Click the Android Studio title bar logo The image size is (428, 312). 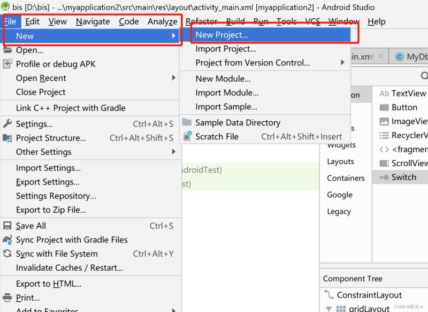(x=5, y=6)
